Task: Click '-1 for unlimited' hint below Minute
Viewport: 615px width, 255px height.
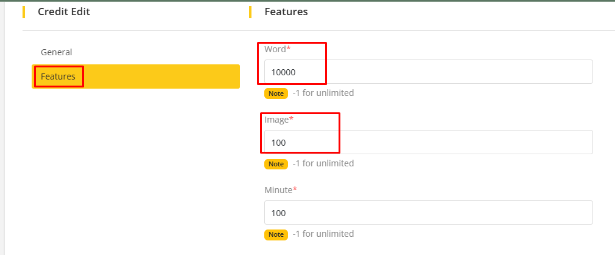Action: 323,234
